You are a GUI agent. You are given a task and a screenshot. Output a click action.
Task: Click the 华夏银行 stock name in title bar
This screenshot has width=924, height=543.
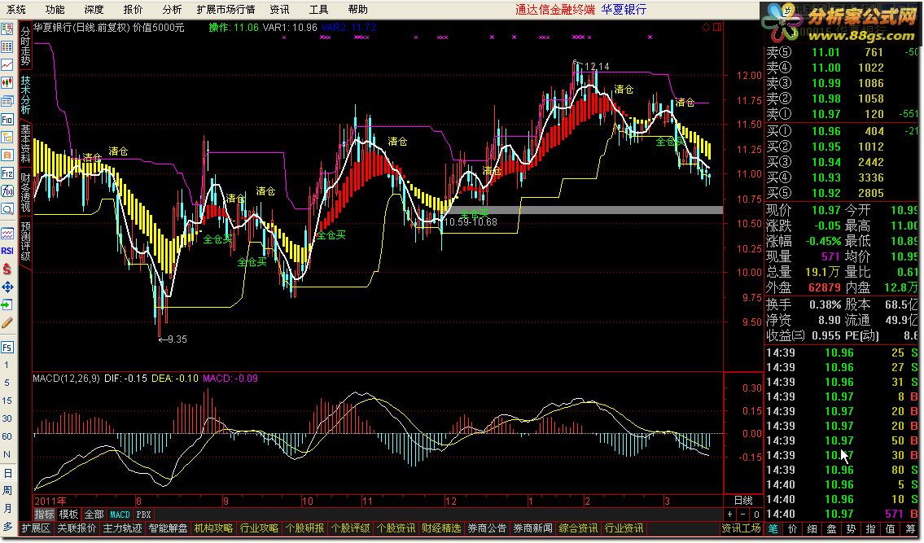pos(624,10)
